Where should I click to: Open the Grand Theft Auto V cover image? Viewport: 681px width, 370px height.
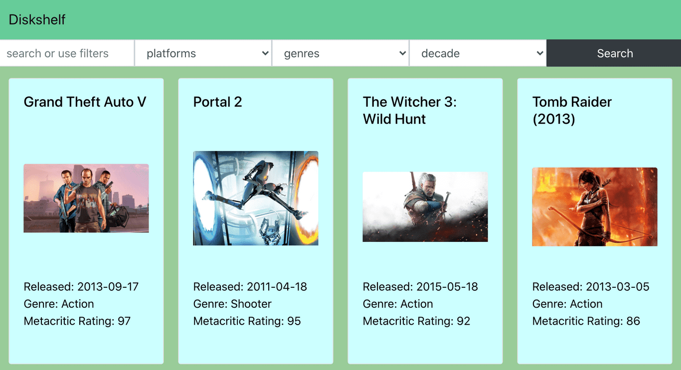click(x=86, y=198)
